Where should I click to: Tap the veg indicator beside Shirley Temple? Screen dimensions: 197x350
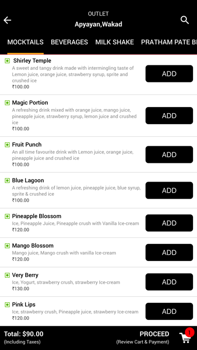7,61
